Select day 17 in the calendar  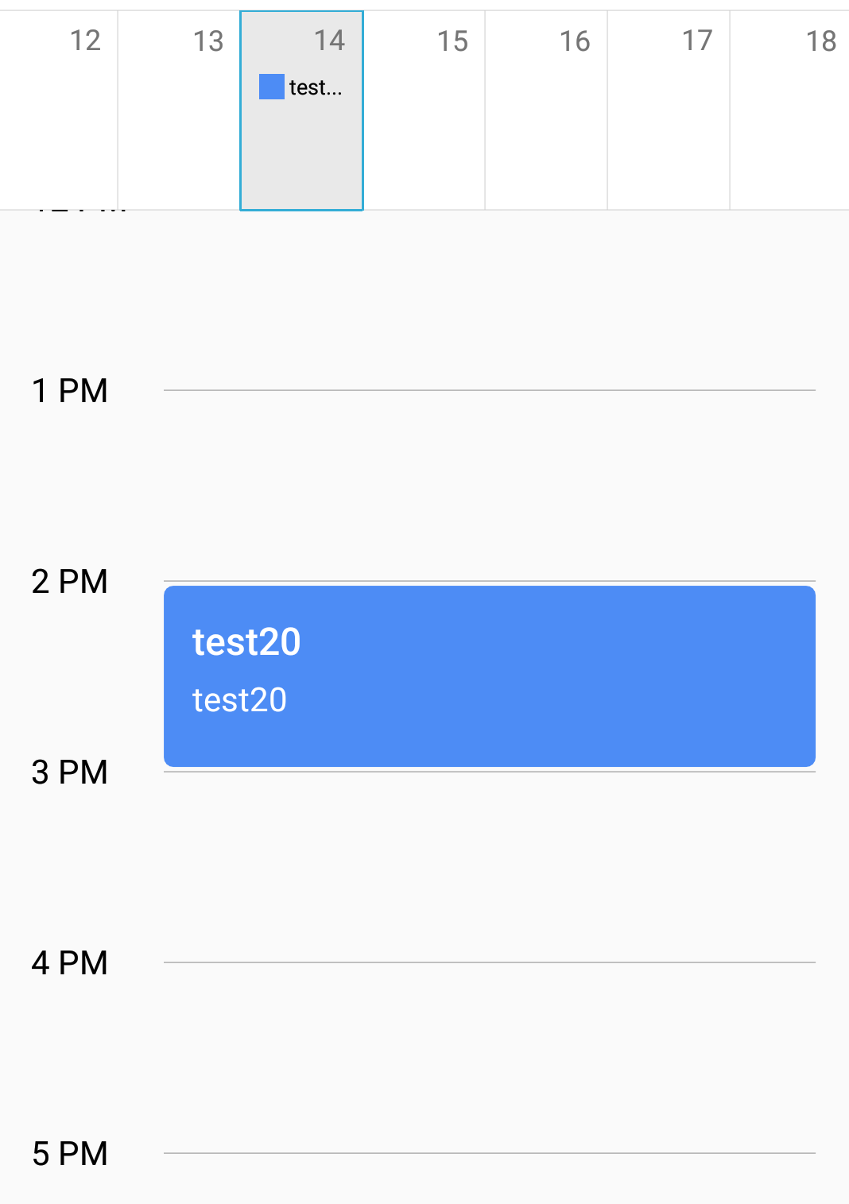pyautogui.click(x=669, y=110)
